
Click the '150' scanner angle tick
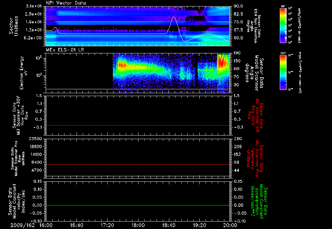pyautogui.click(x=237, y=61)
